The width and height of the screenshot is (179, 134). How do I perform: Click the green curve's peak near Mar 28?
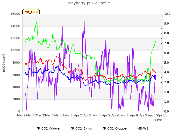(37, 23)
